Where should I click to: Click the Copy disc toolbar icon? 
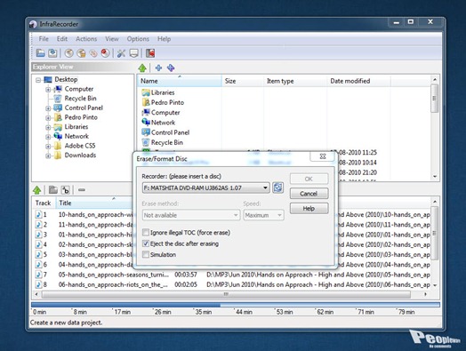coord(93,53)
